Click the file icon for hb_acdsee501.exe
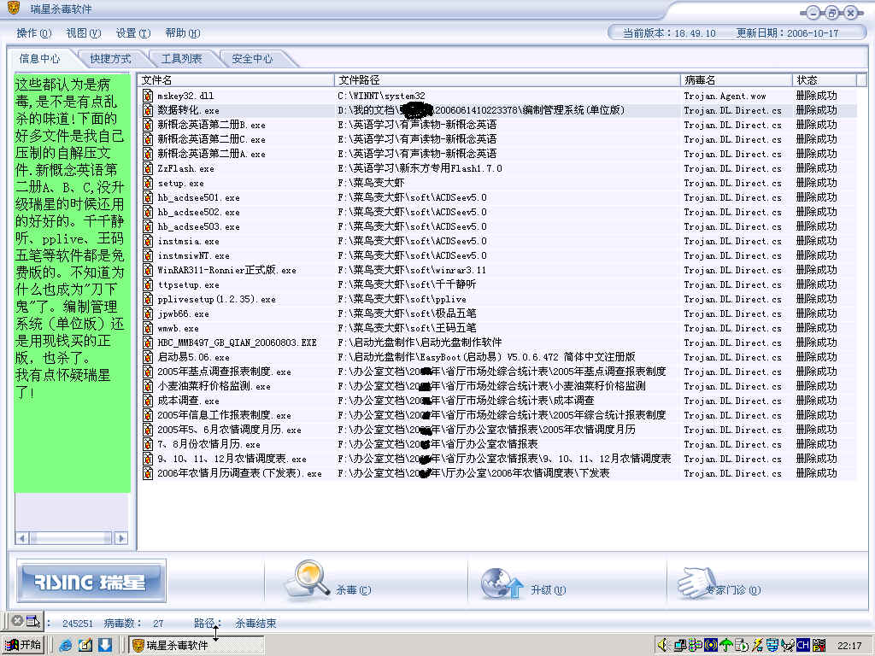The width and height of the screenshot is (875, 656). [x=147, y=197]
